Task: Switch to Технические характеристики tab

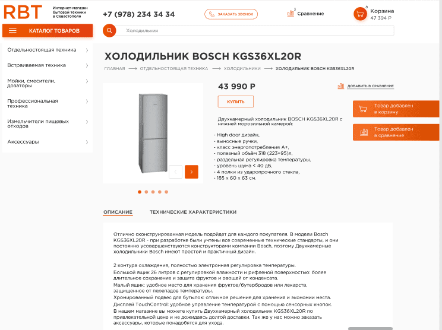Action: coord(193,212)
